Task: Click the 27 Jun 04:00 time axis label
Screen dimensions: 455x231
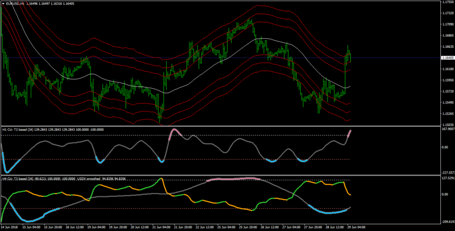Action: click(x=291, y=226)
